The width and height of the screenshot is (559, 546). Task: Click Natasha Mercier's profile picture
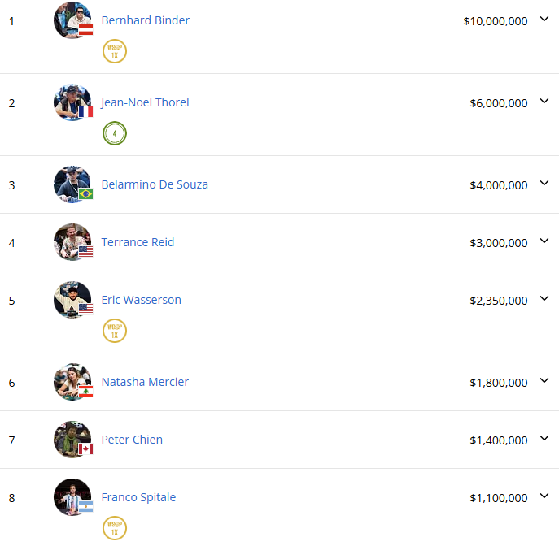coord(72,382)
